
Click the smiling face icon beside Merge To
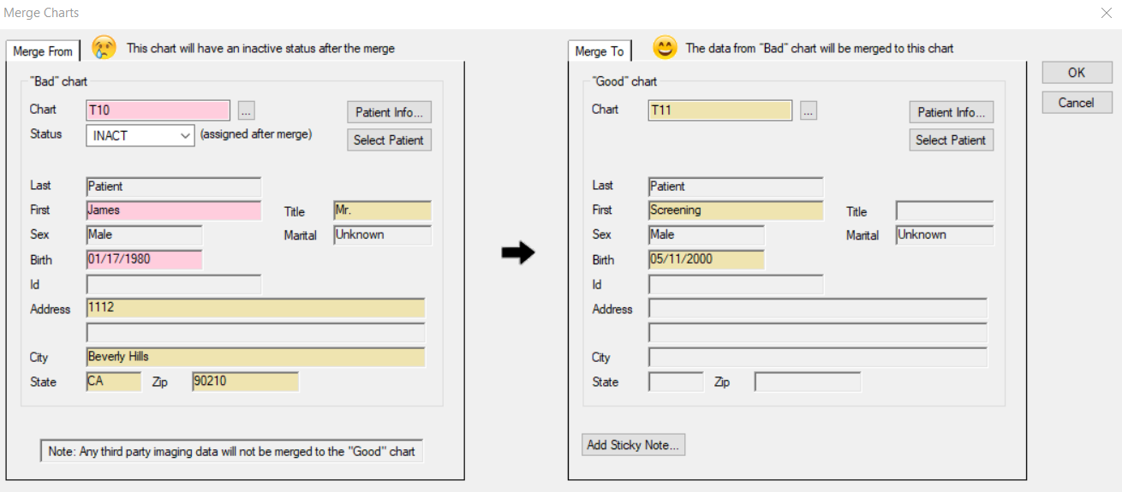pyautogui.click(x=665, y=48)
